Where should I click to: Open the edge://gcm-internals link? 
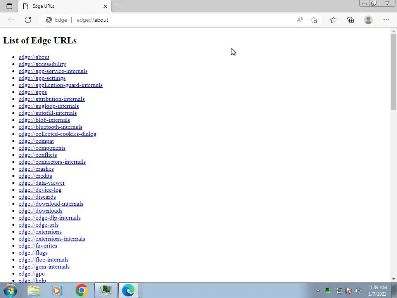(x=44, y=267)
